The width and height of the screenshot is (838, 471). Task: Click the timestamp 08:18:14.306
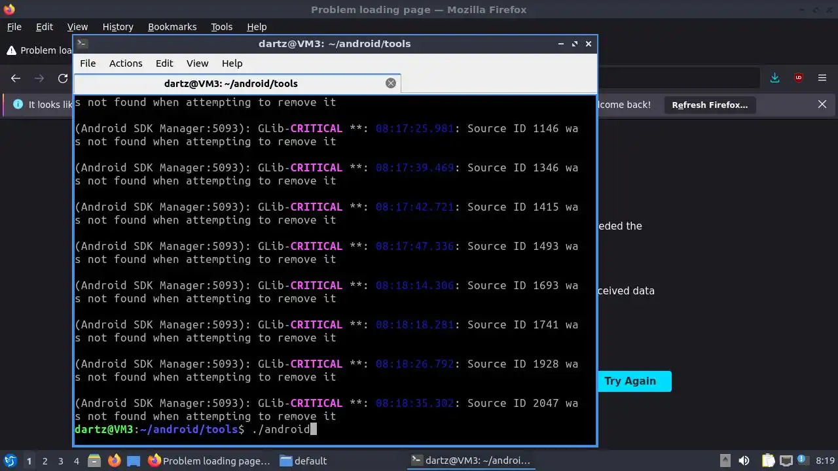point(414,285)
